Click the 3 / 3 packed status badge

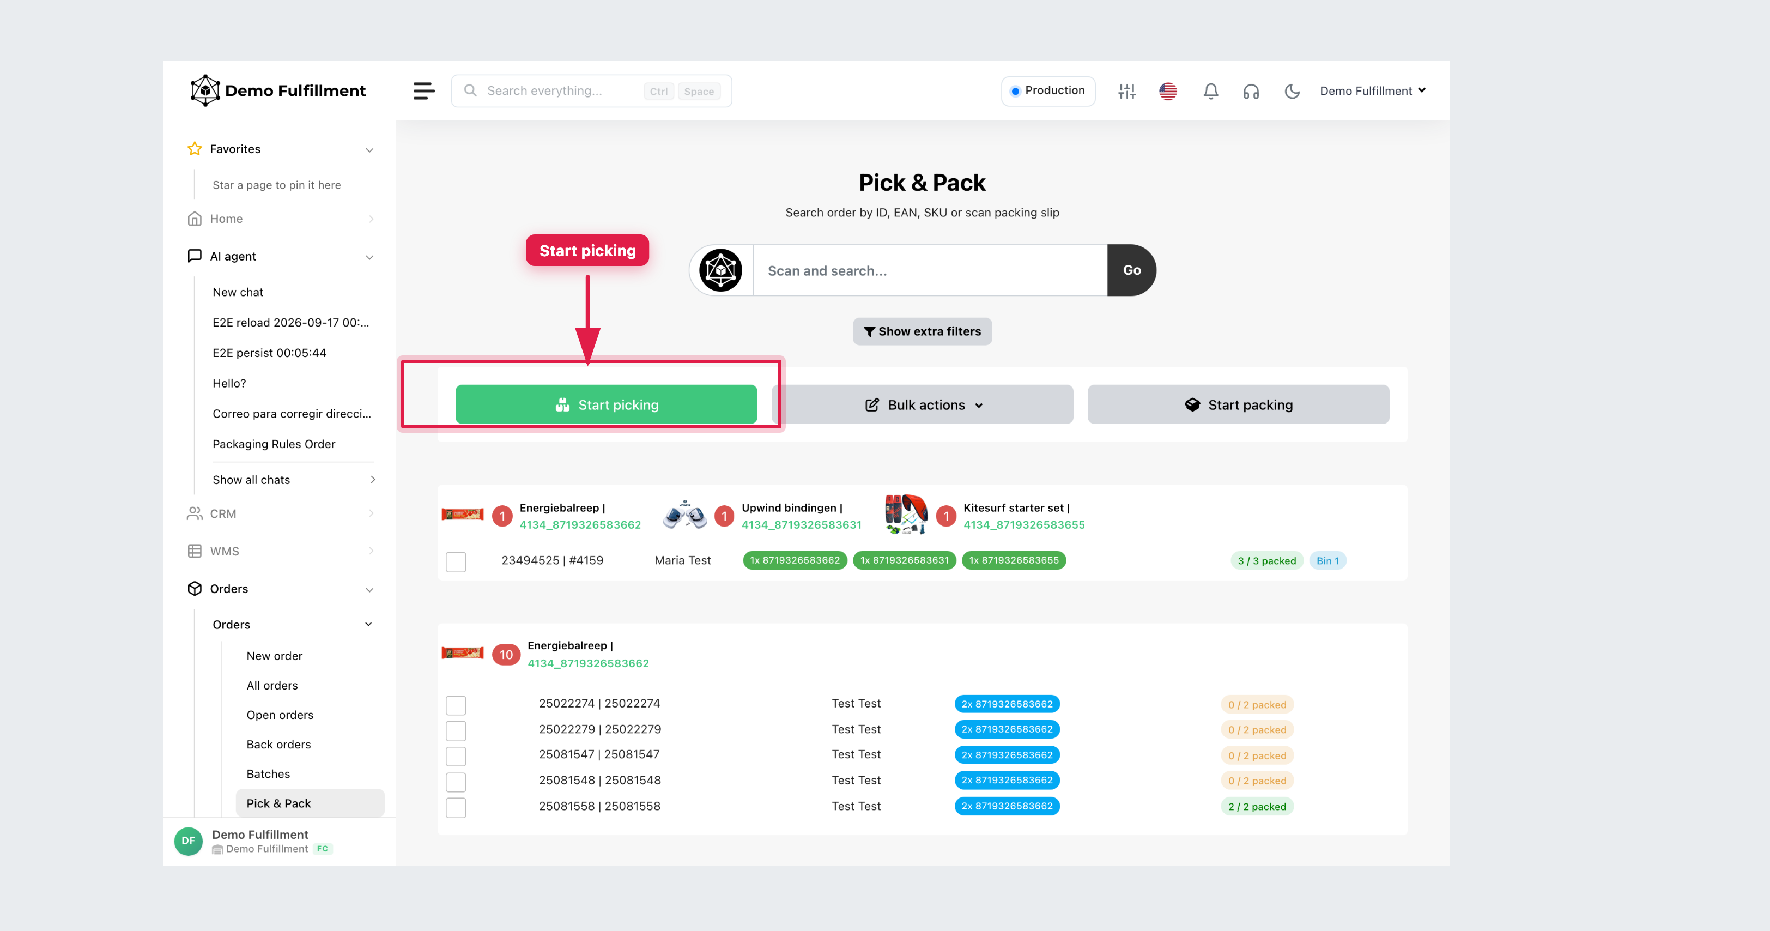tap(1266, 561)
